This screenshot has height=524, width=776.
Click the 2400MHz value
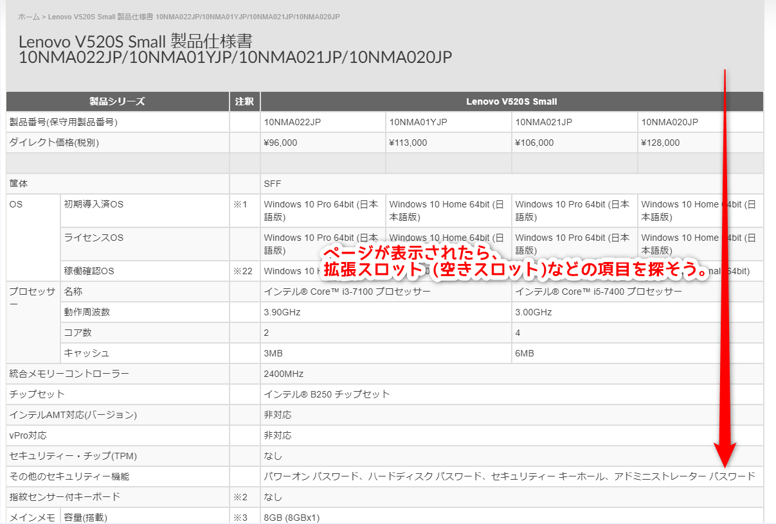[284, 374]
